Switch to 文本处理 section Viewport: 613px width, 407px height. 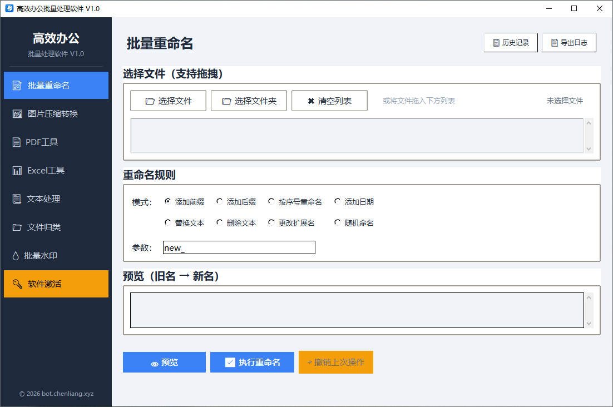(x=56, y=199)
